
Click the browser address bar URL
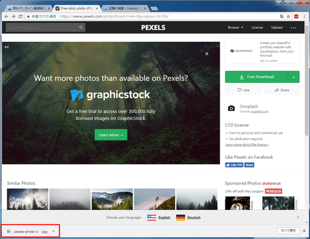coord(114,16)
